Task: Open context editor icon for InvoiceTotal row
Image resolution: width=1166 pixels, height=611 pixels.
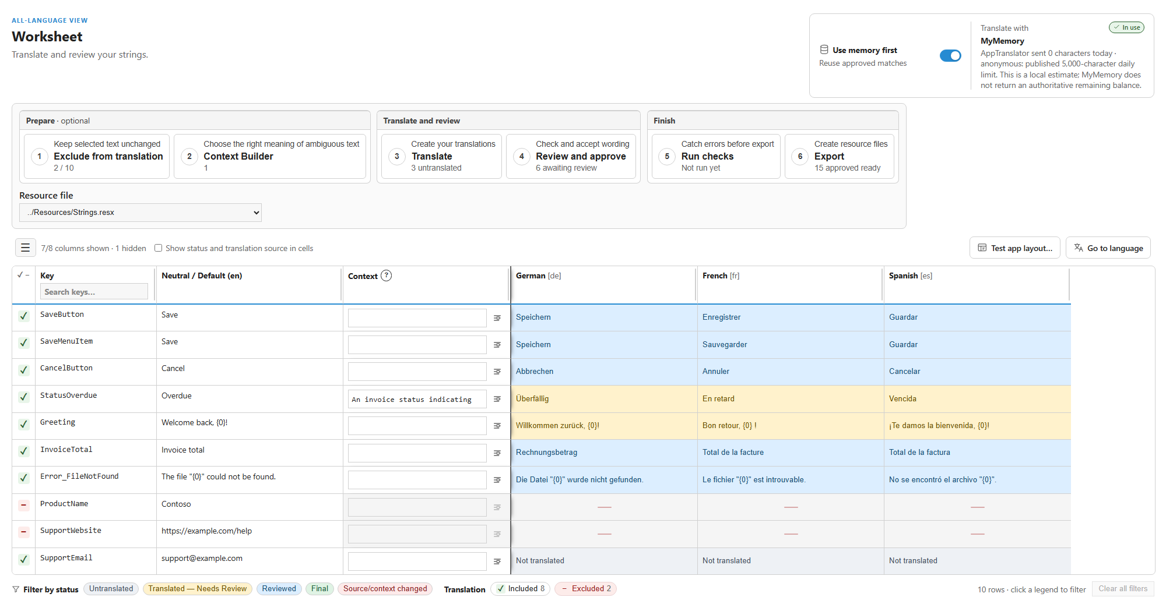Action: (x=497, y=453)
